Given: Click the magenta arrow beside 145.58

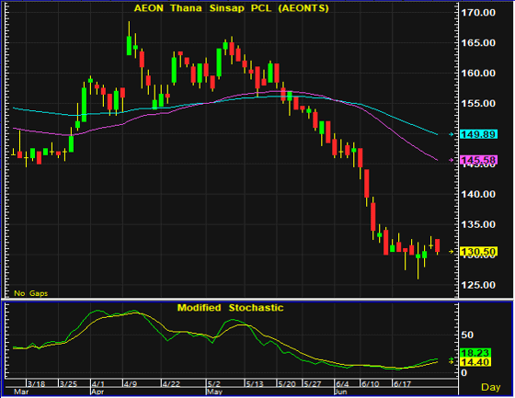Looking at the screenshot, I should click(x=452, y=160).
